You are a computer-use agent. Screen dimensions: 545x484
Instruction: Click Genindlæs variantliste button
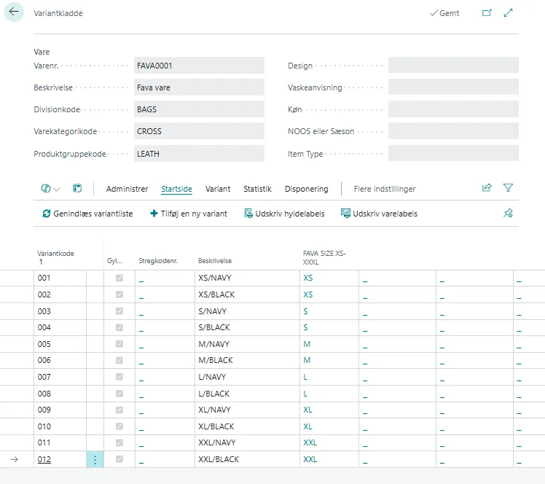pos(87,214)
